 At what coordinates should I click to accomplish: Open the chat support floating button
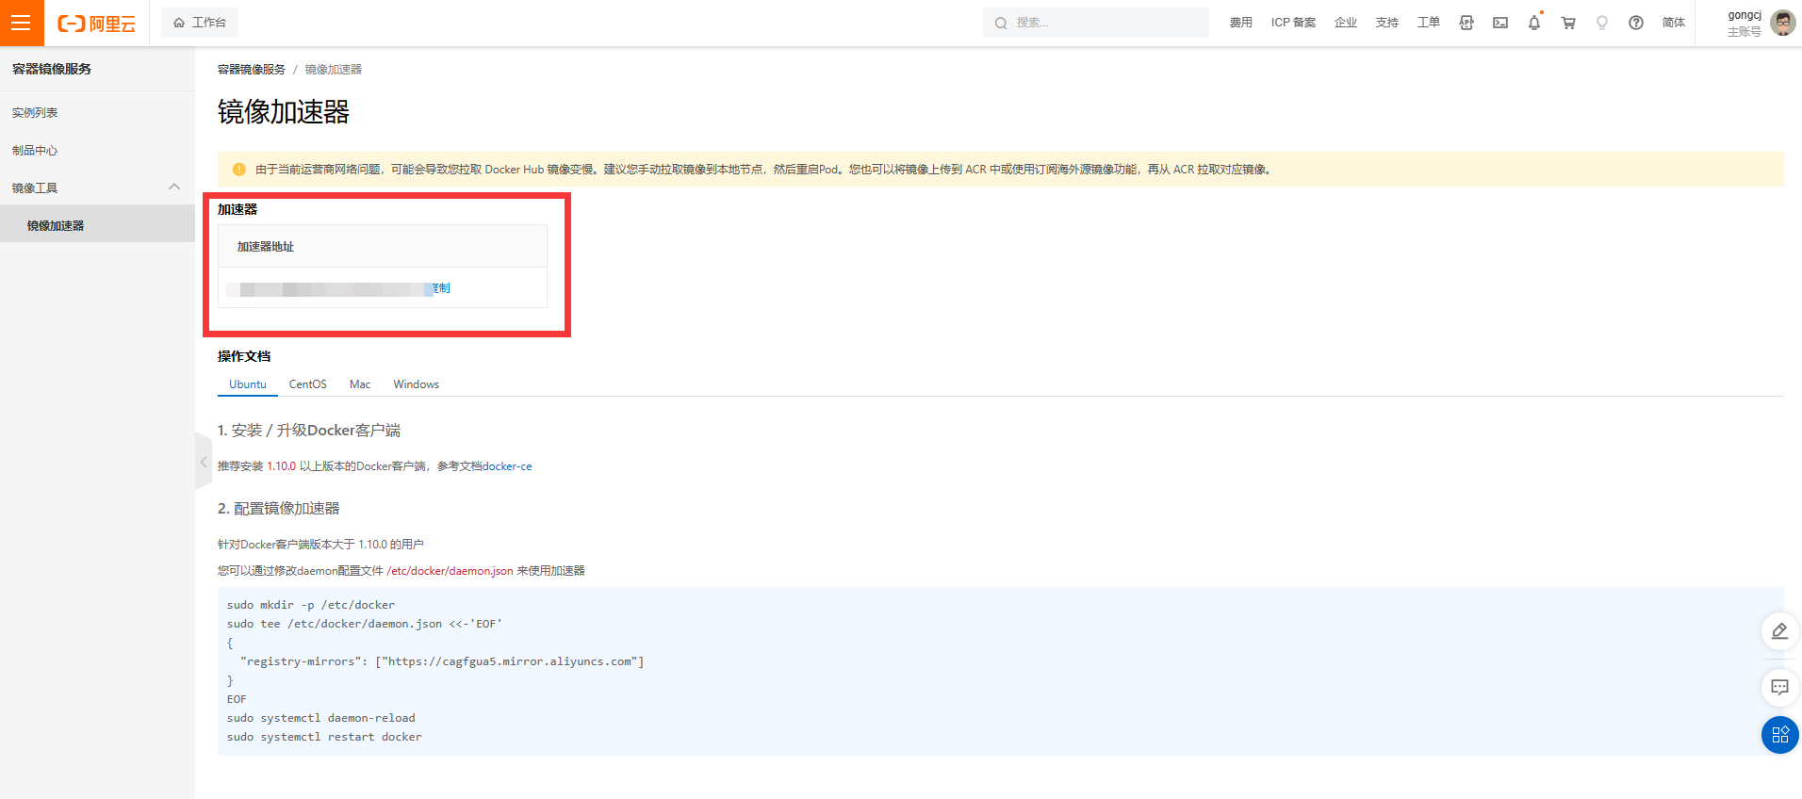(1779, 687)
